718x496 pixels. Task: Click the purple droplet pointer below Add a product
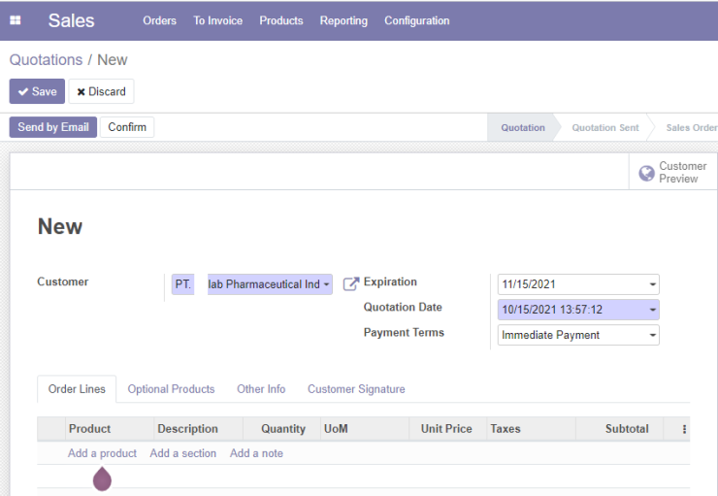(102, 479)
